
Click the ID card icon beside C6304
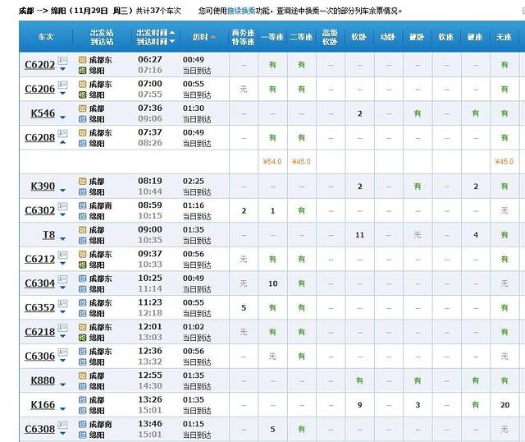(x=62, y=280)
